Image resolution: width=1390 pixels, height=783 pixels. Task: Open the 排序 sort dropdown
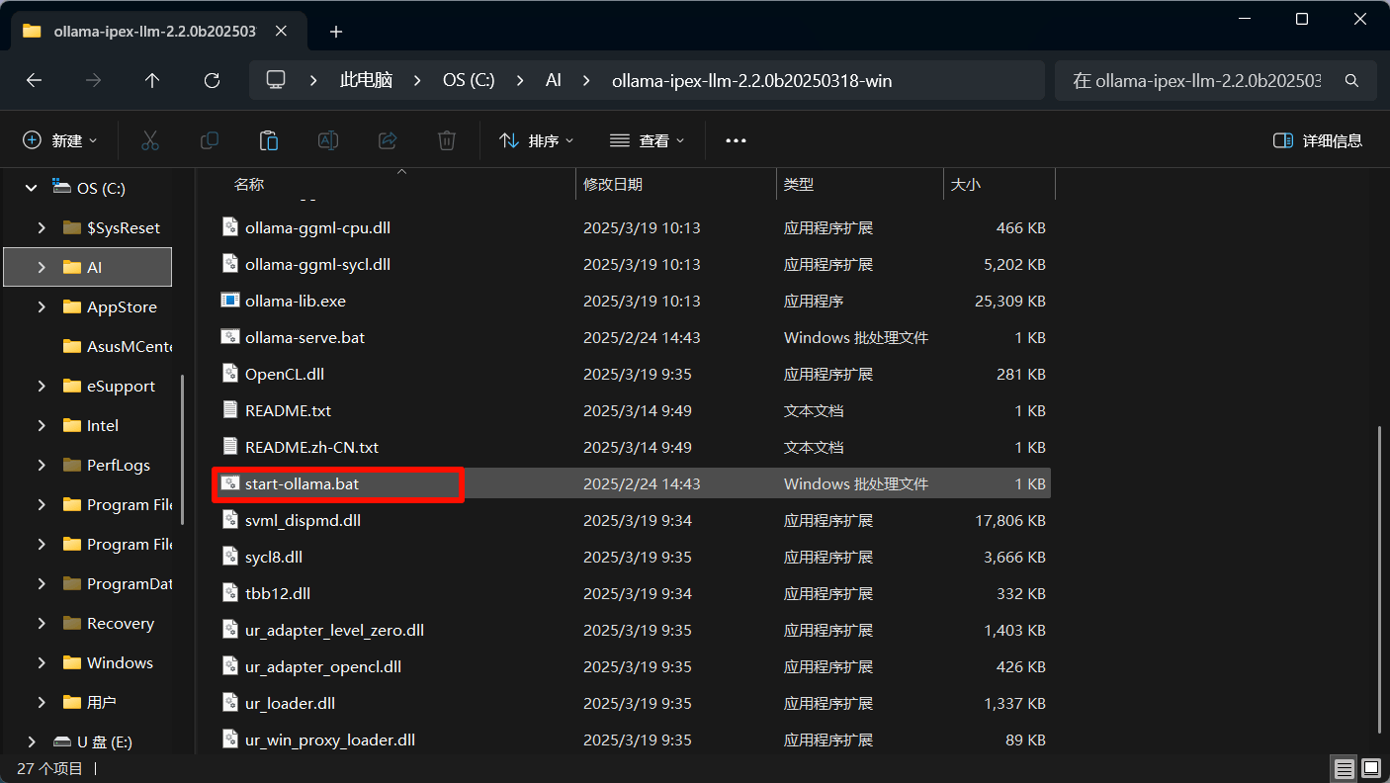click(537, 140)
